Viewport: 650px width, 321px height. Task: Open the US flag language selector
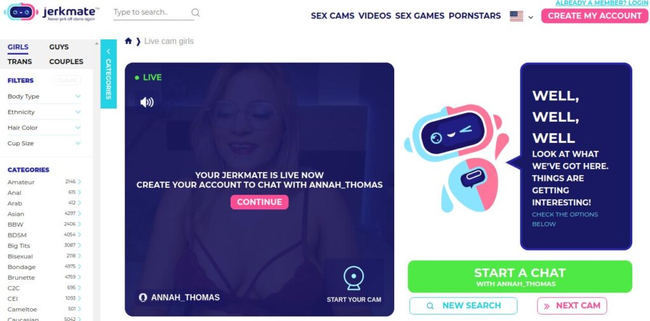(521, 16)
